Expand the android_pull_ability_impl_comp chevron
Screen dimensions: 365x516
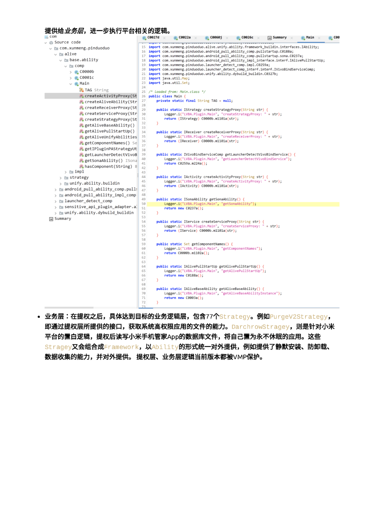[55, 195]
